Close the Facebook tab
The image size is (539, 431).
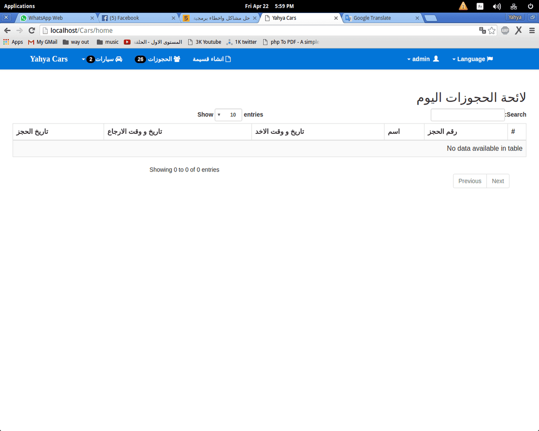click(173, 18)
